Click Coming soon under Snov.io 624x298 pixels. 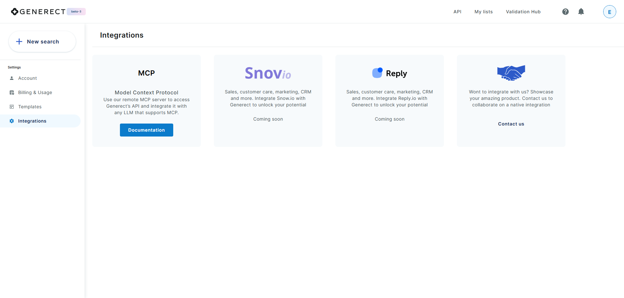(x=268, y=119)
